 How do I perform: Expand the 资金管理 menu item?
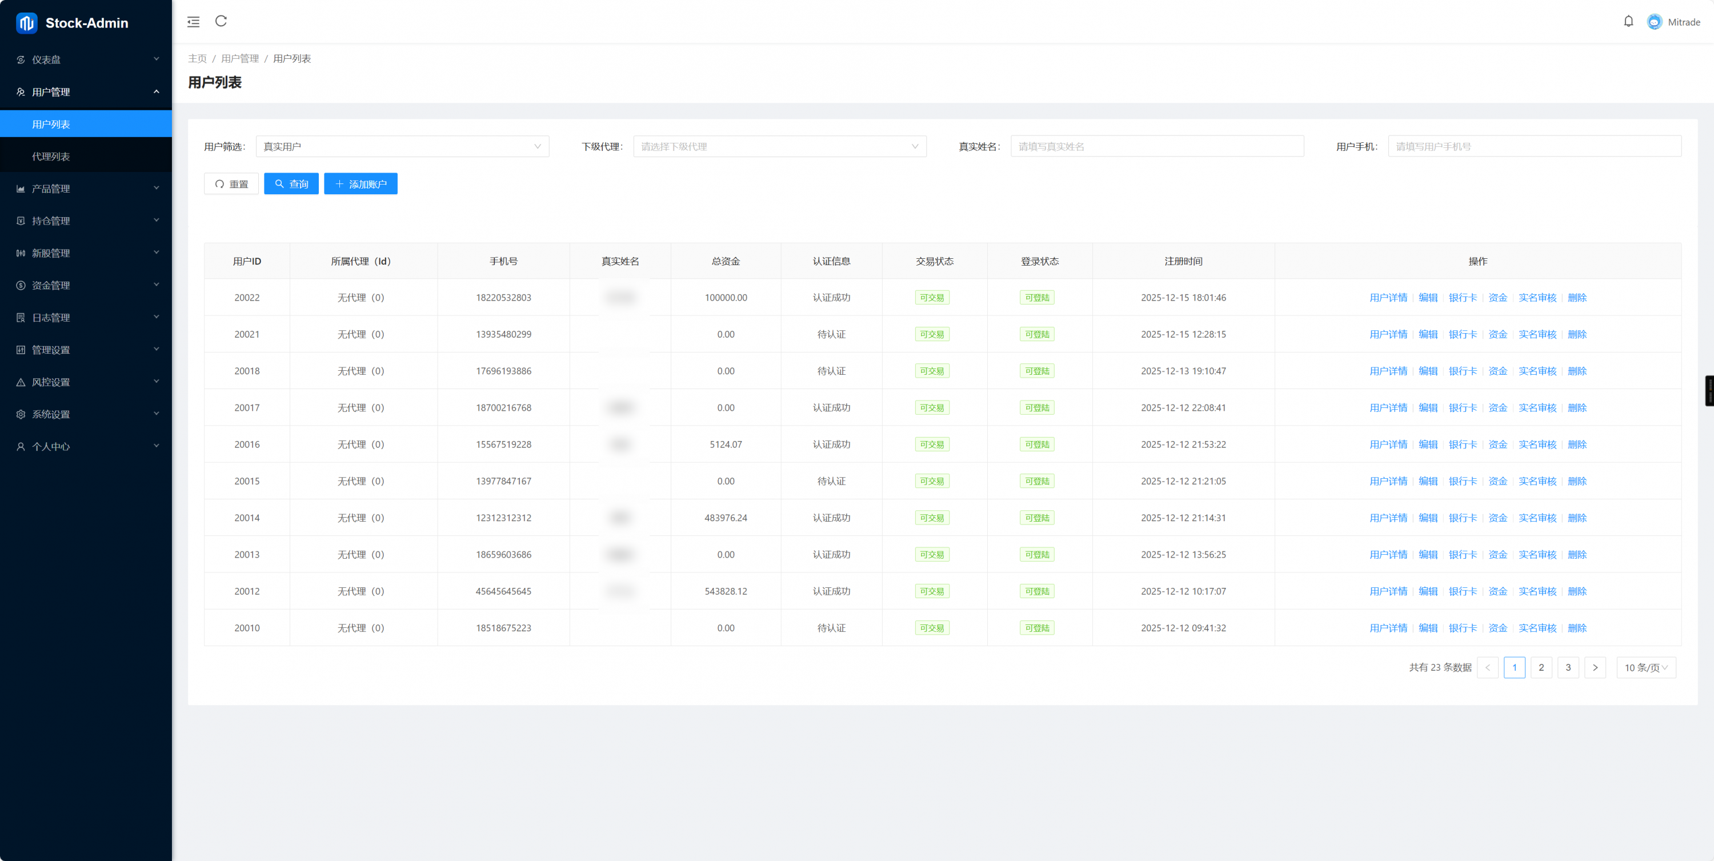point(86,286)
